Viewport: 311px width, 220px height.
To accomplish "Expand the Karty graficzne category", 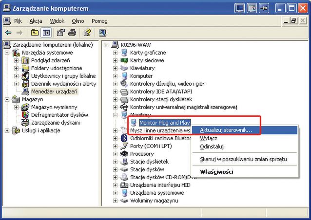I will click(115, 53).
